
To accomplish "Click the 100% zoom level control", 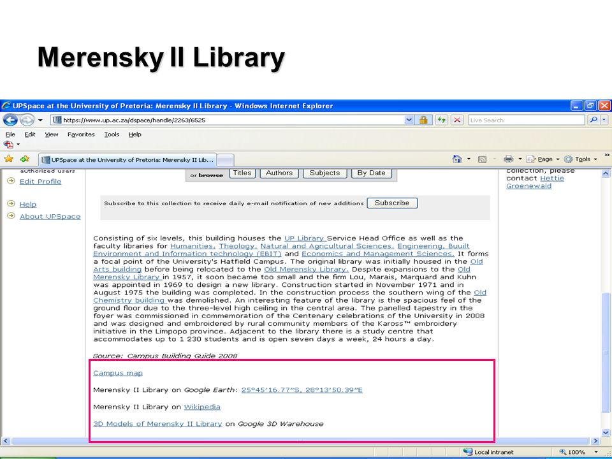I will point(572,452).
